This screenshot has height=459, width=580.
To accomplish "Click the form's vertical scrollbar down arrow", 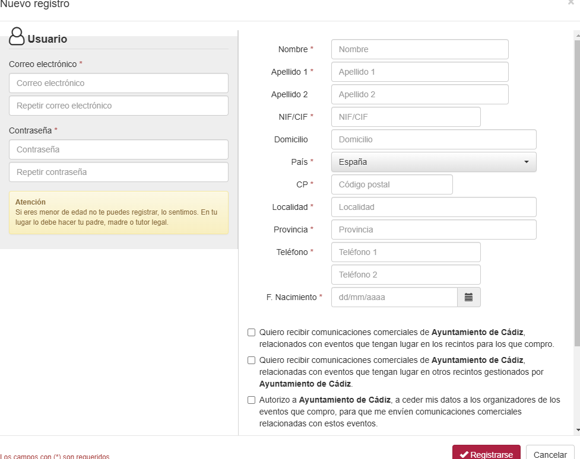I will (577, 430).
